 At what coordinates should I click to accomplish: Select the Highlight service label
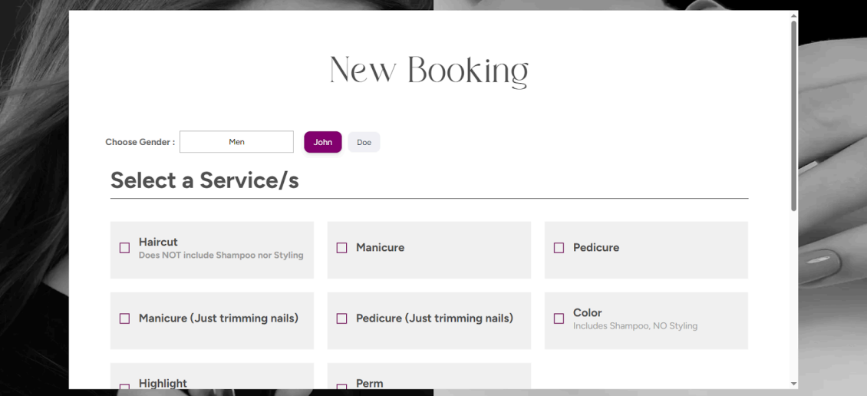(x=163, y=383)
